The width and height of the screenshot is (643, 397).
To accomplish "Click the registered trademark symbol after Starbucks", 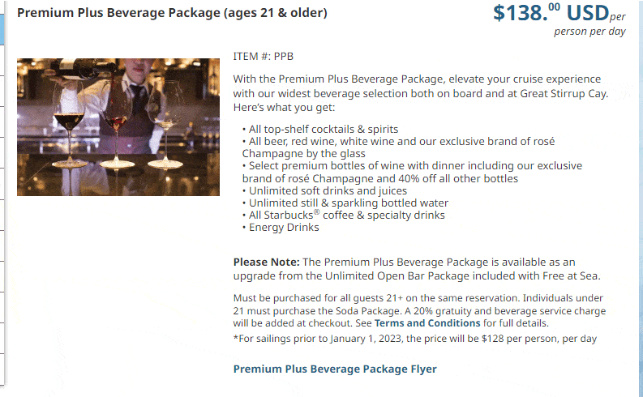I will [316, 211].
